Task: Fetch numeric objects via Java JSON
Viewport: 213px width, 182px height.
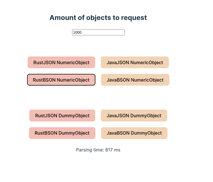Action: (135, 62)
